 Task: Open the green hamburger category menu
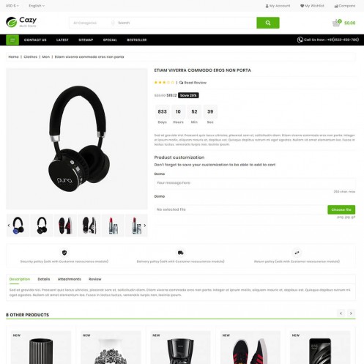point(12,40)
